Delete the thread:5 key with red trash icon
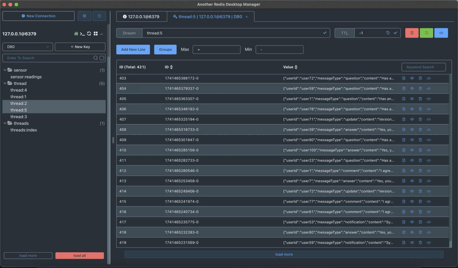Screen dimensions: 458x268 412,33
